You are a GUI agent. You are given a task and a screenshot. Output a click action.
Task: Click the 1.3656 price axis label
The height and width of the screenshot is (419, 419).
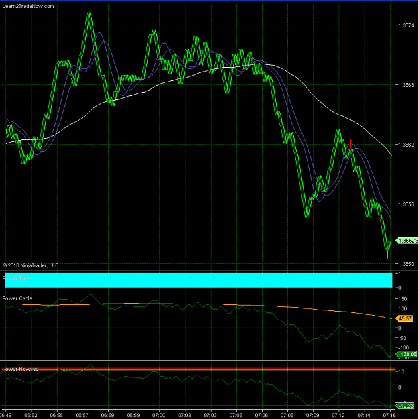coord(406,204)
